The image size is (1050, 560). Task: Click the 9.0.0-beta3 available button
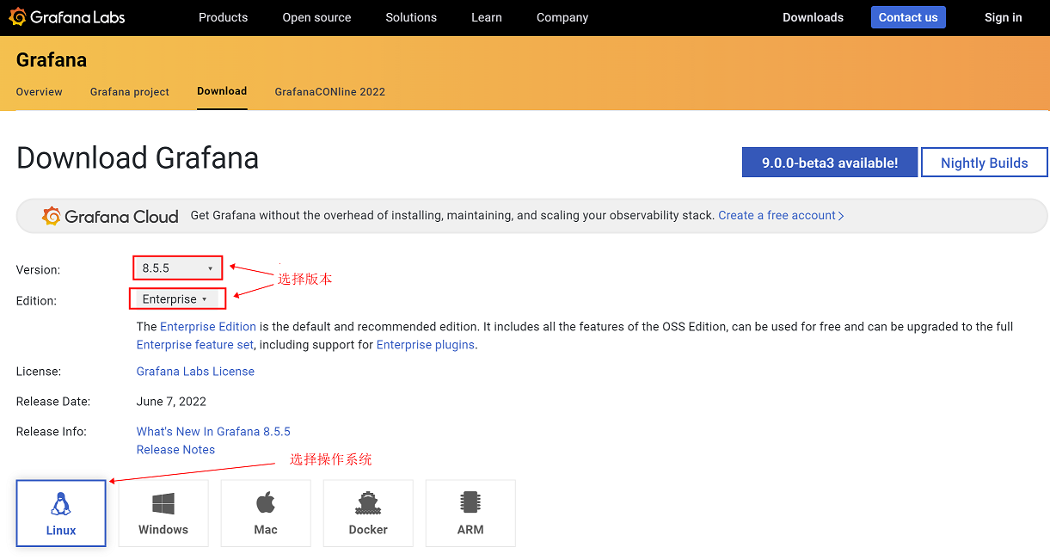click(x=830, y=163)
